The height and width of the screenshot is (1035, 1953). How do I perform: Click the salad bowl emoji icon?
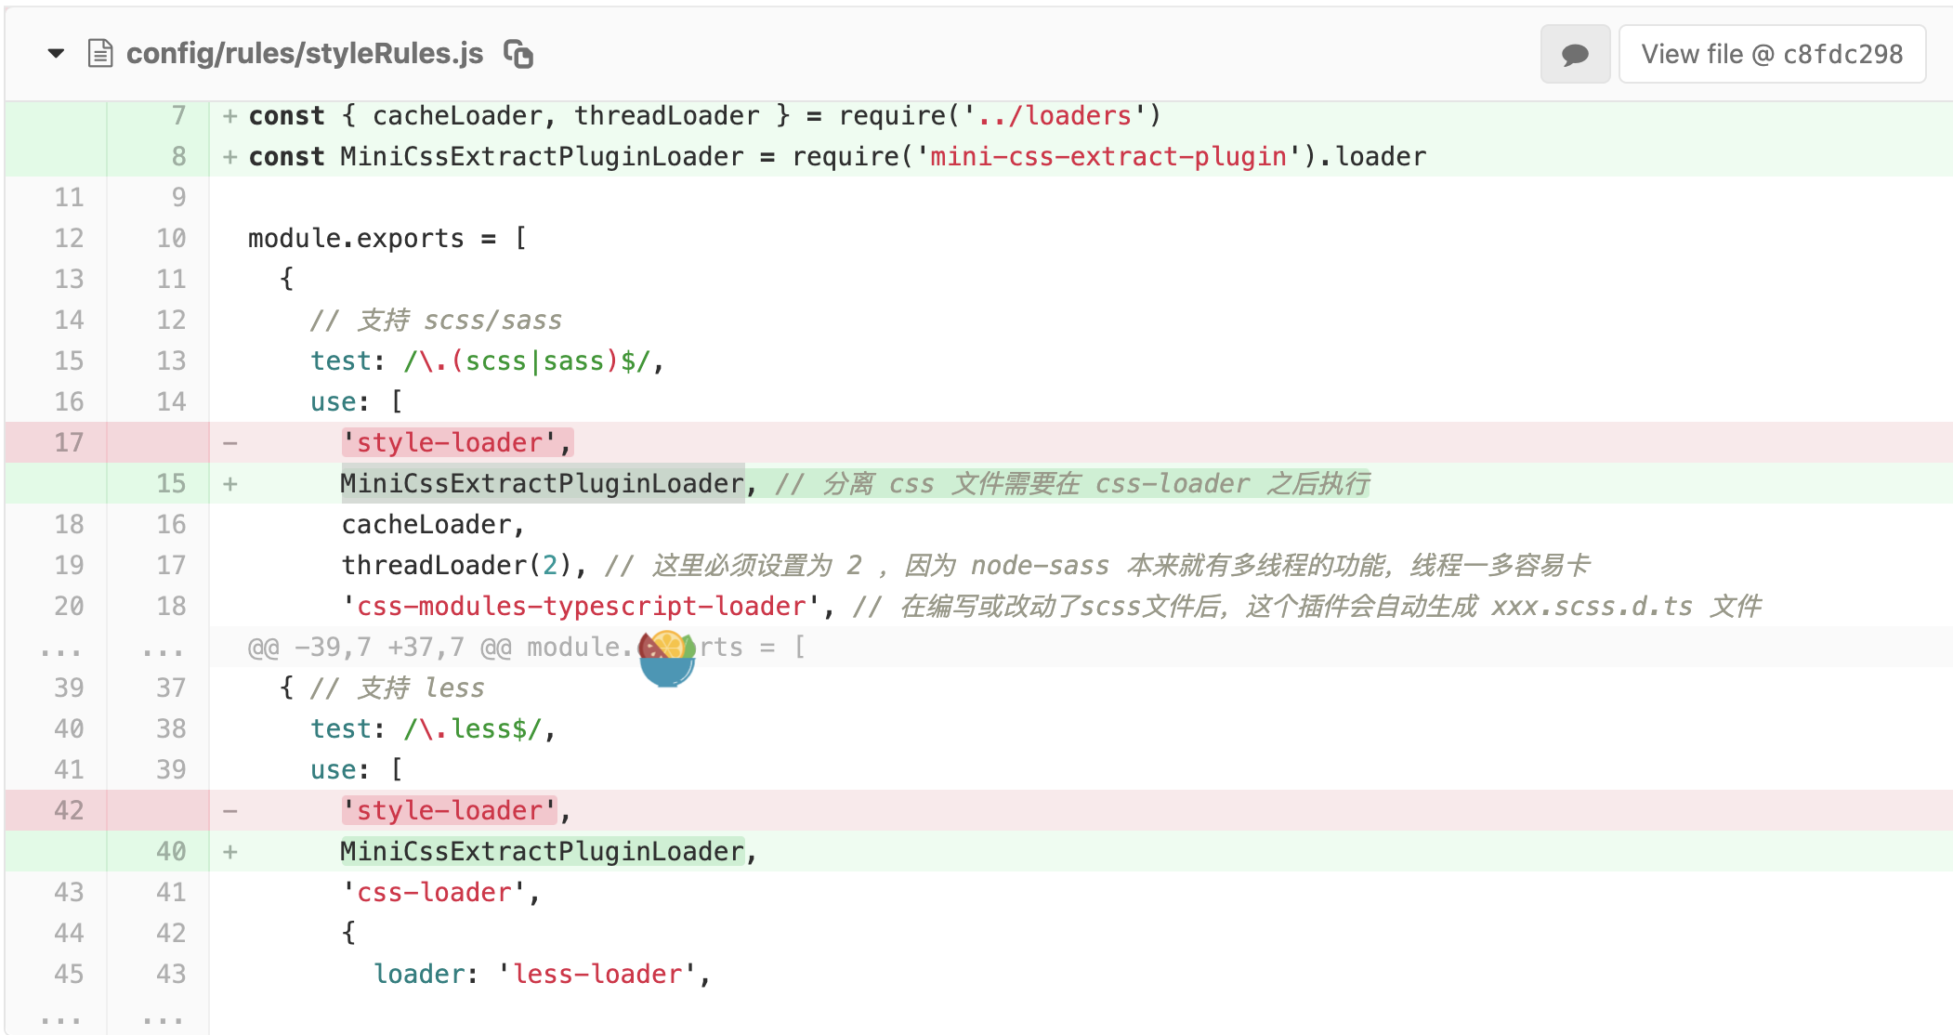666,656
